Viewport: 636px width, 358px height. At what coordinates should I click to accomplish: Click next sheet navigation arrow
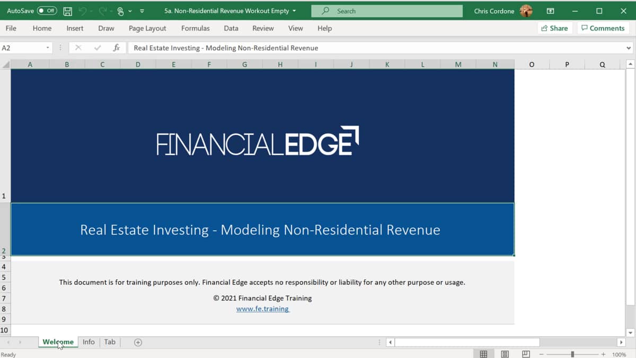(20, 342)
